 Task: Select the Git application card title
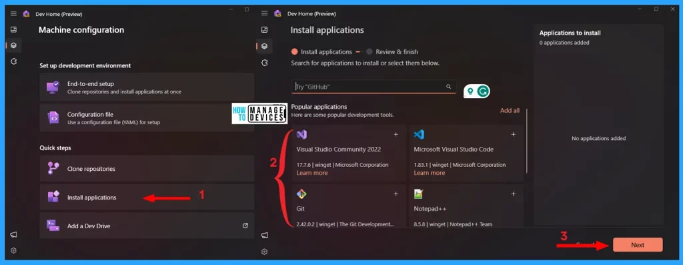click(x=301, y=209)
